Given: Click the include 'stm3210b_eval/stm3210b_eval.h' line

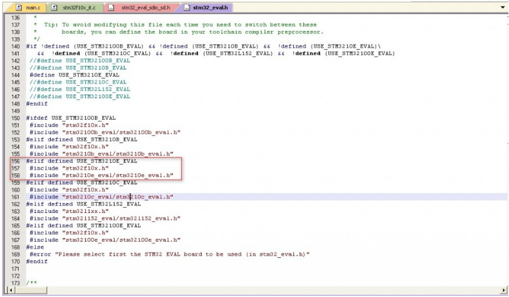Looking at the screenshot, I should click(x=101, y=153).
